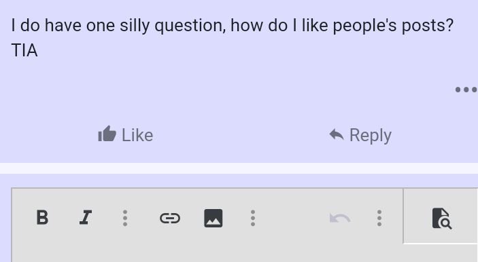Click the white divider below the post

pyautogui.click(x=239, y=168)
